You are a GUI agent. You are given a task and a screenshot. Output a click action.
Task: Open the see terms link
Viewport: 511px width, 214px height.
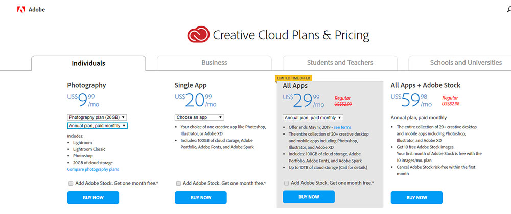click(342, 127)
